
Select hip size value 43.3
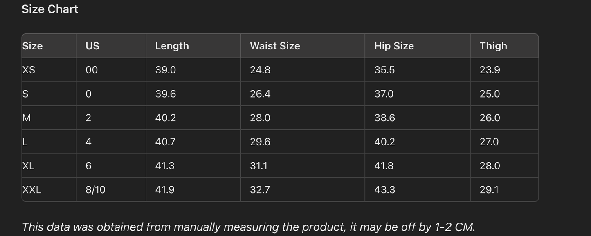(x=384, y=189)
